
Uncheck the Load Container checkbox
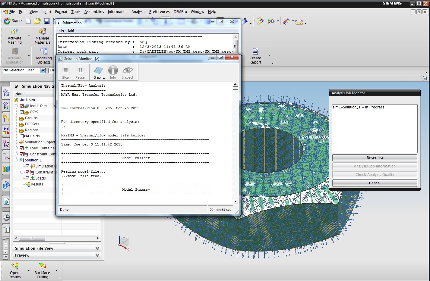coord(22,148)
